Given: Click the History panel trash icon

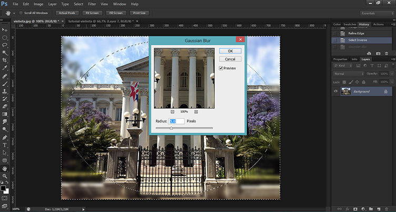Looking at the screenshot, I should pos(387,53).
